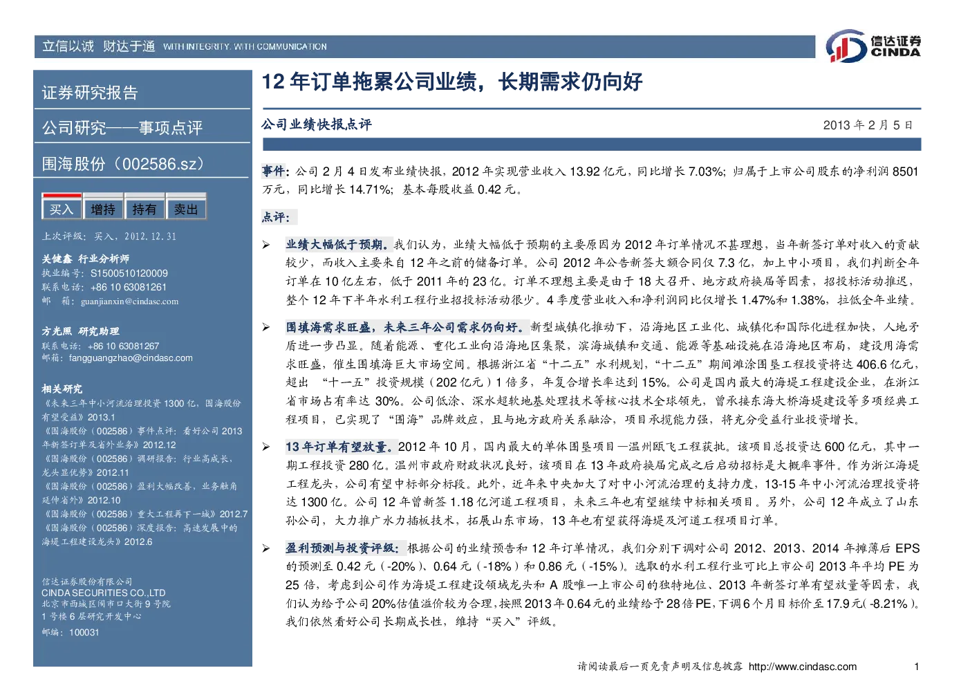Viewport: 970px width, 686px height.
Task: Click the blue divider bar under 公司业绩快报点评
Action: pyautogui.click(x=592, y=144)
